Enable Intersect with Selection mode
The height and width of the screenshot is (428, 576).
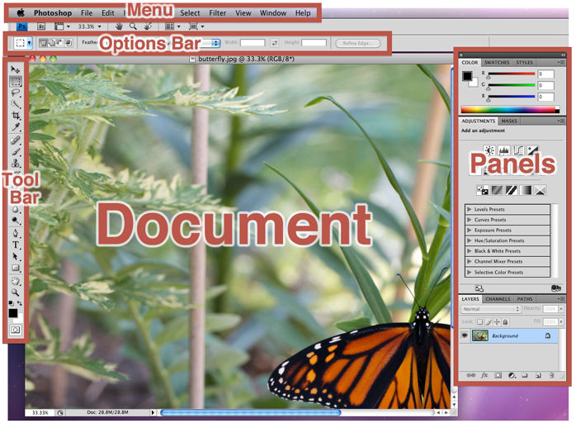tap(68, 43)
